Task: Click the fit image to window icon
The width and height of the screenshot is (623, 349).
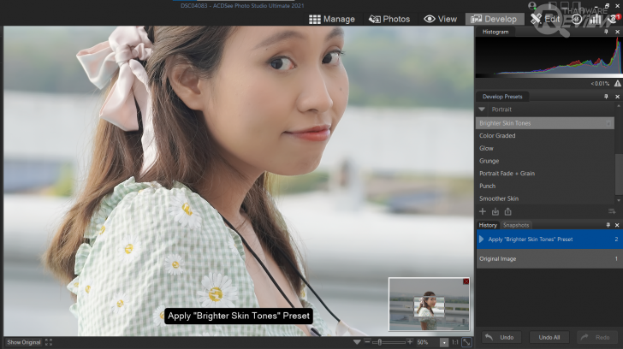Action: pos(467,342)
